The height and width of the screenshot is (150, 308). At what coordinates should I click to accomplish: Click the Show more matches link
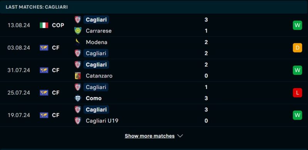150,136
